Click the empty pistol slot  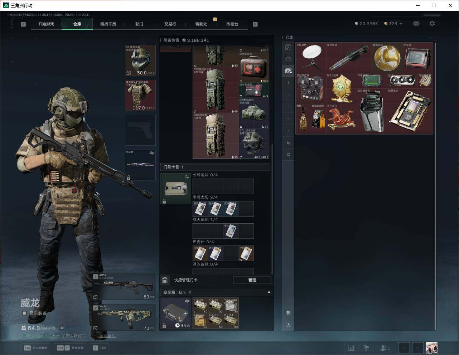pos(140,130)
